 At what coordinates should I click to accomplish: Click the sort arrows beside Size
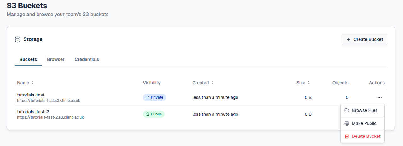click(309, 83)
